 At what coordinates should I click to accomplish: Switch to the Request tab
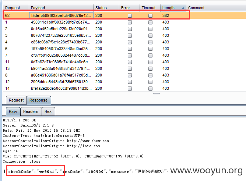coord(16,100)
